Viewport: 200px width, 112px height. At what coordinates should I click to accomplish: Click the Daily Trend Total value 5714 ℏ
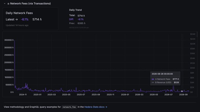tap(81, 16)
